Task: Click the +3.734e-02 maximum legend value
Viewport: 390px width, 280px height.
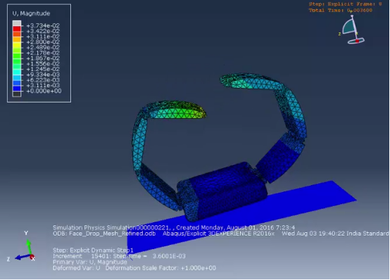Action: pyautogui.click(x=43, y=25)
